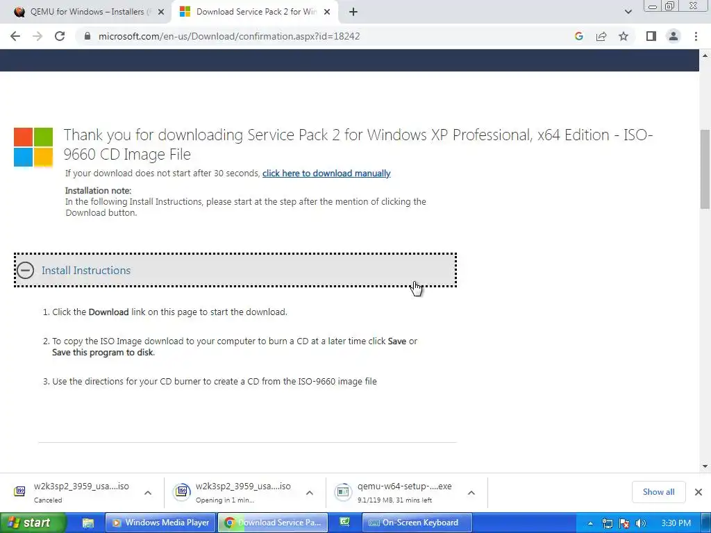Minimize the Chrome window
Screen dimensions: 711x533
coord(653,6)
